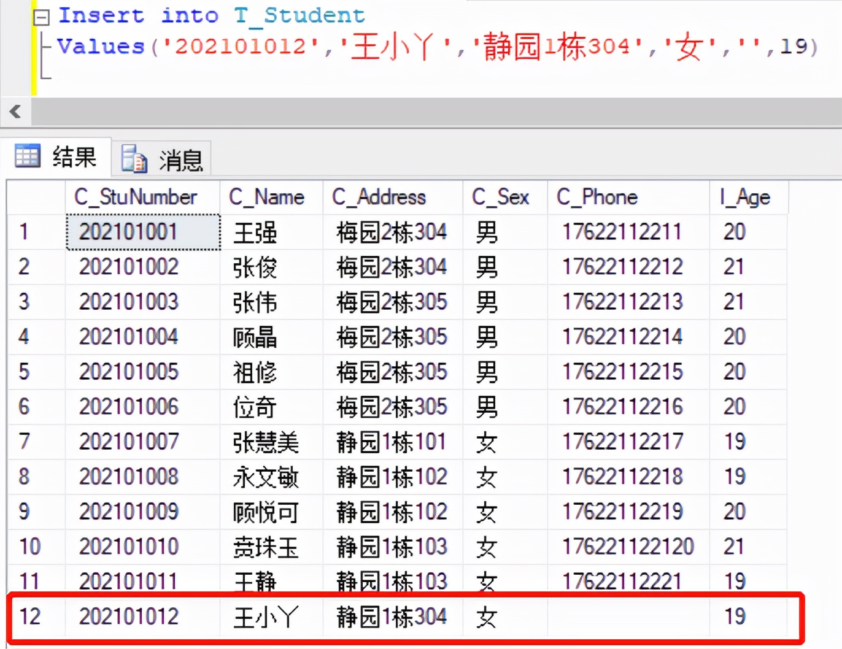Click the cell containing 202101001

142,232
